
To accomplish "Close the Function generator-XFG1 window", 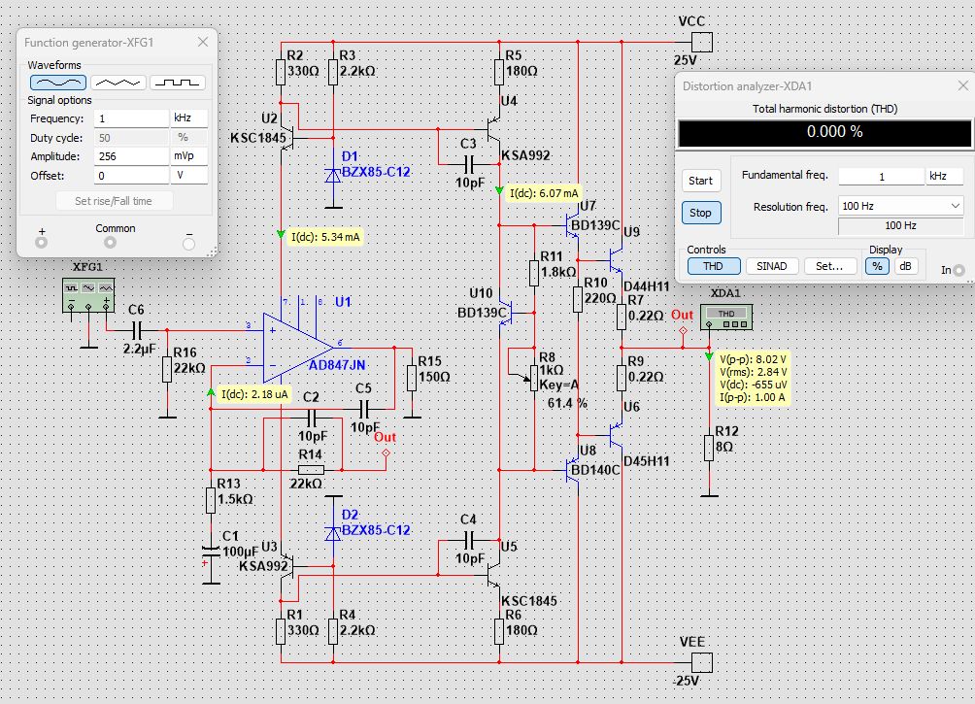I will click(x=203, y=43).
